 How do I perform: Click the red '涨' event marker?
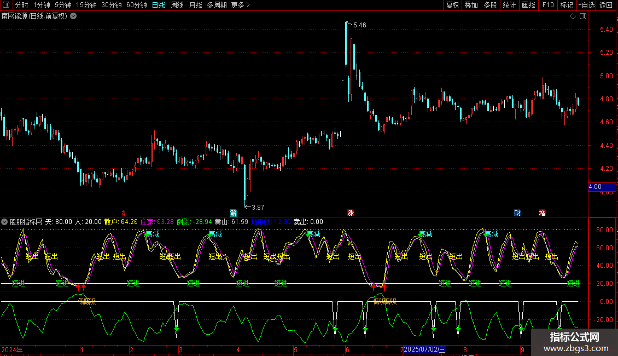point(351,213)
